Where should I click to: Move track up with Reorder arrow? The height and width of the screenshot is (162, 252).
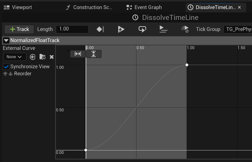click(x=5, y=74)
